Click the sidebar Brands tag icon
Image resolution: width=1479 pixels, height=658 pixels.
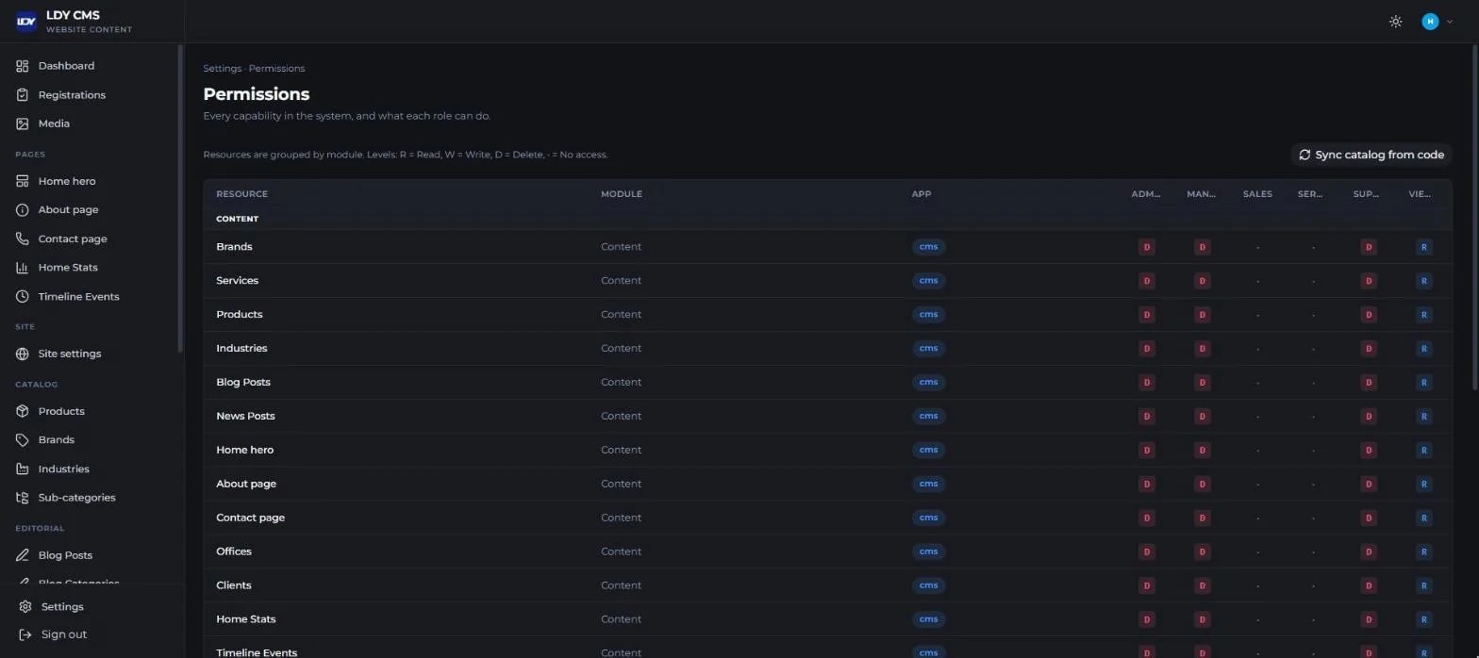coord(23,440)
